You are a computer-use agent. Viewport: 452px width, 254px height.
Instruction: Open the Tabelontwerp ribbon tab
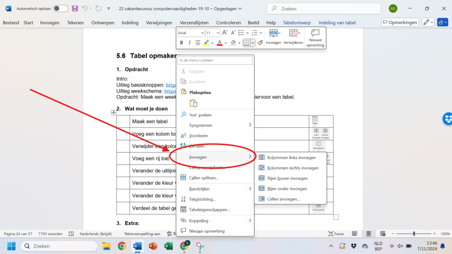pyautogui.click(x=297, y=22)
